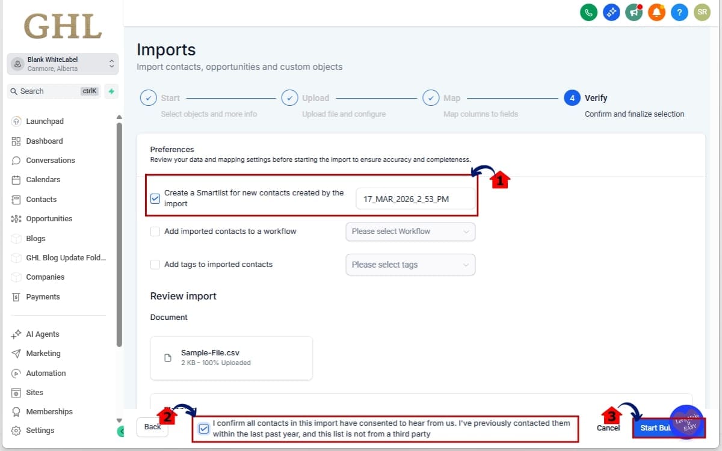Open the orange notifications bell
Image resolution: width=722 pixels, height=451 pixels.
[x=656, y=12]
